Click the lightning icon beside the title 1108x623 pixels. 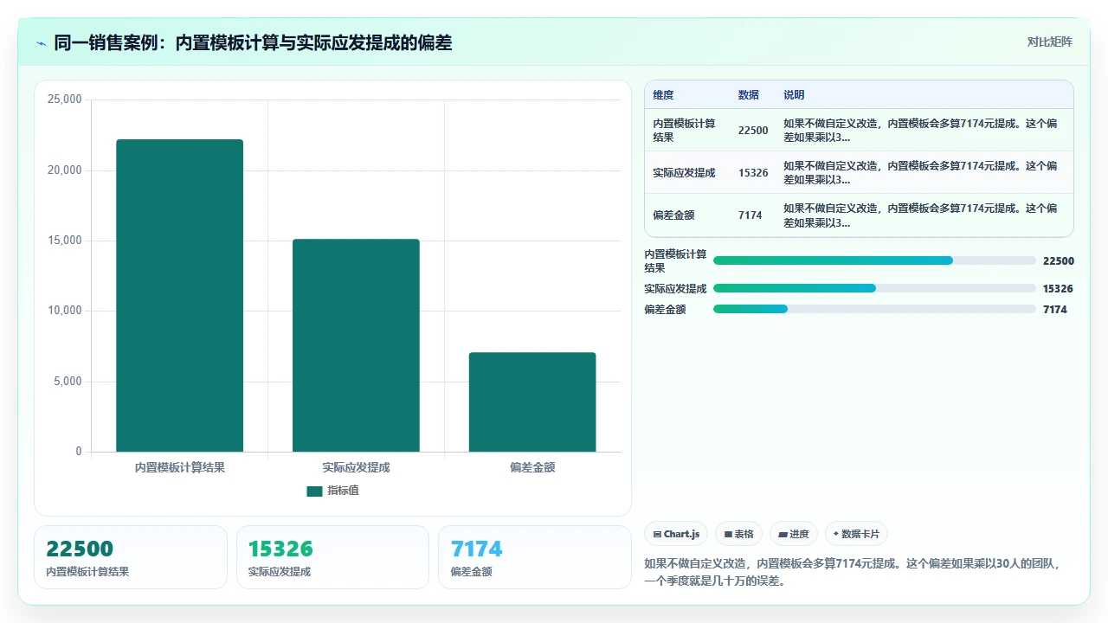point(41,43)
